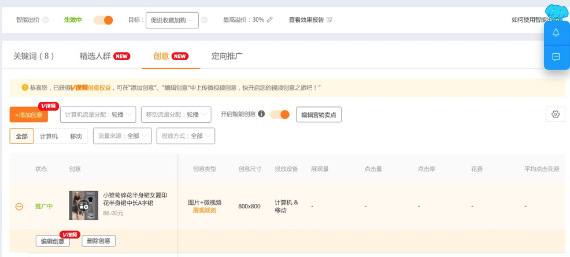Toggle the 智能出价 switch off
The width and height of the screenshot is (570, 257).
[103, 20]
